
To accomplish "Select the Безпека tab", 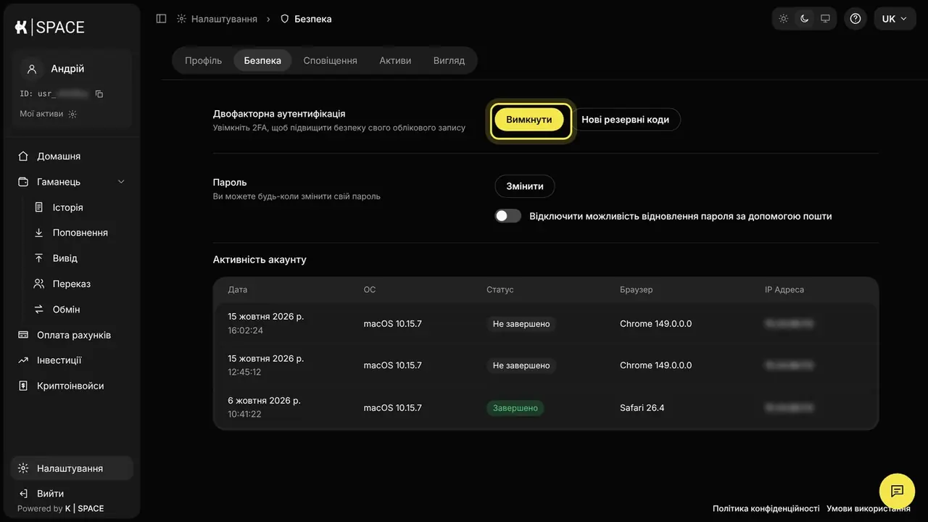I will (x=262, y=61).
